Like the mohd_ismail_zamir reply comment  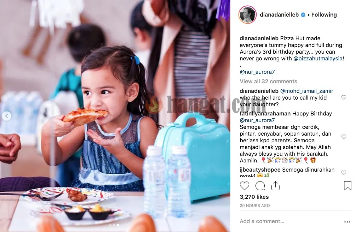pos(344,97)
